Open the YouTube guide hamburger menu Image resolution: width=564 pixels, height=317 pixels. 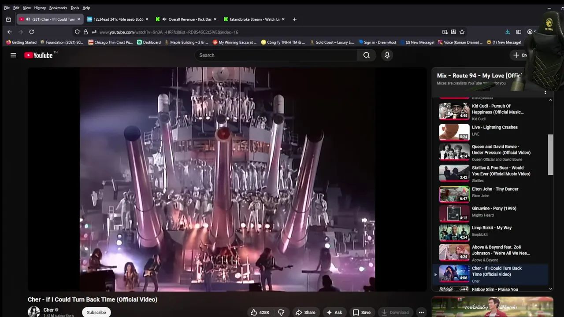(x=13, y=55)
